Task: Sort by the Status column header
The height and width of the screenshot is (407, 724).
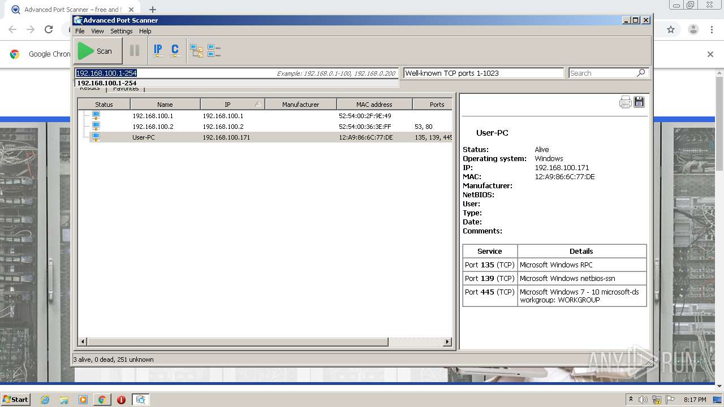Action: click(x=104, y=104)
